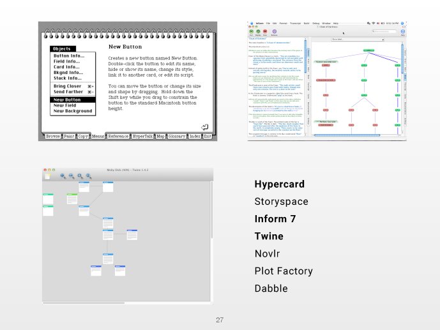440x330 pixels.
Task: Click the zoom out magnifier in Twine toolbar
Action: (72, 176)
